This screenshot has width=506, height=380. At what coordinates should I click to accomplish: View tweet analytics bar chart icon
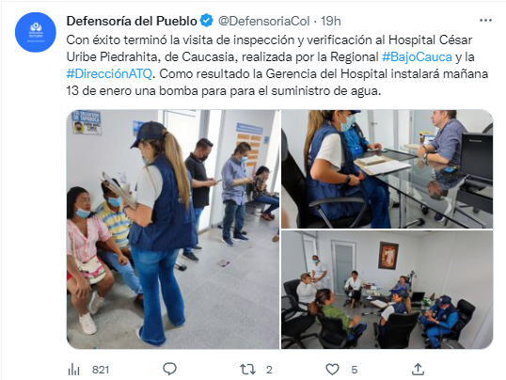74,370
